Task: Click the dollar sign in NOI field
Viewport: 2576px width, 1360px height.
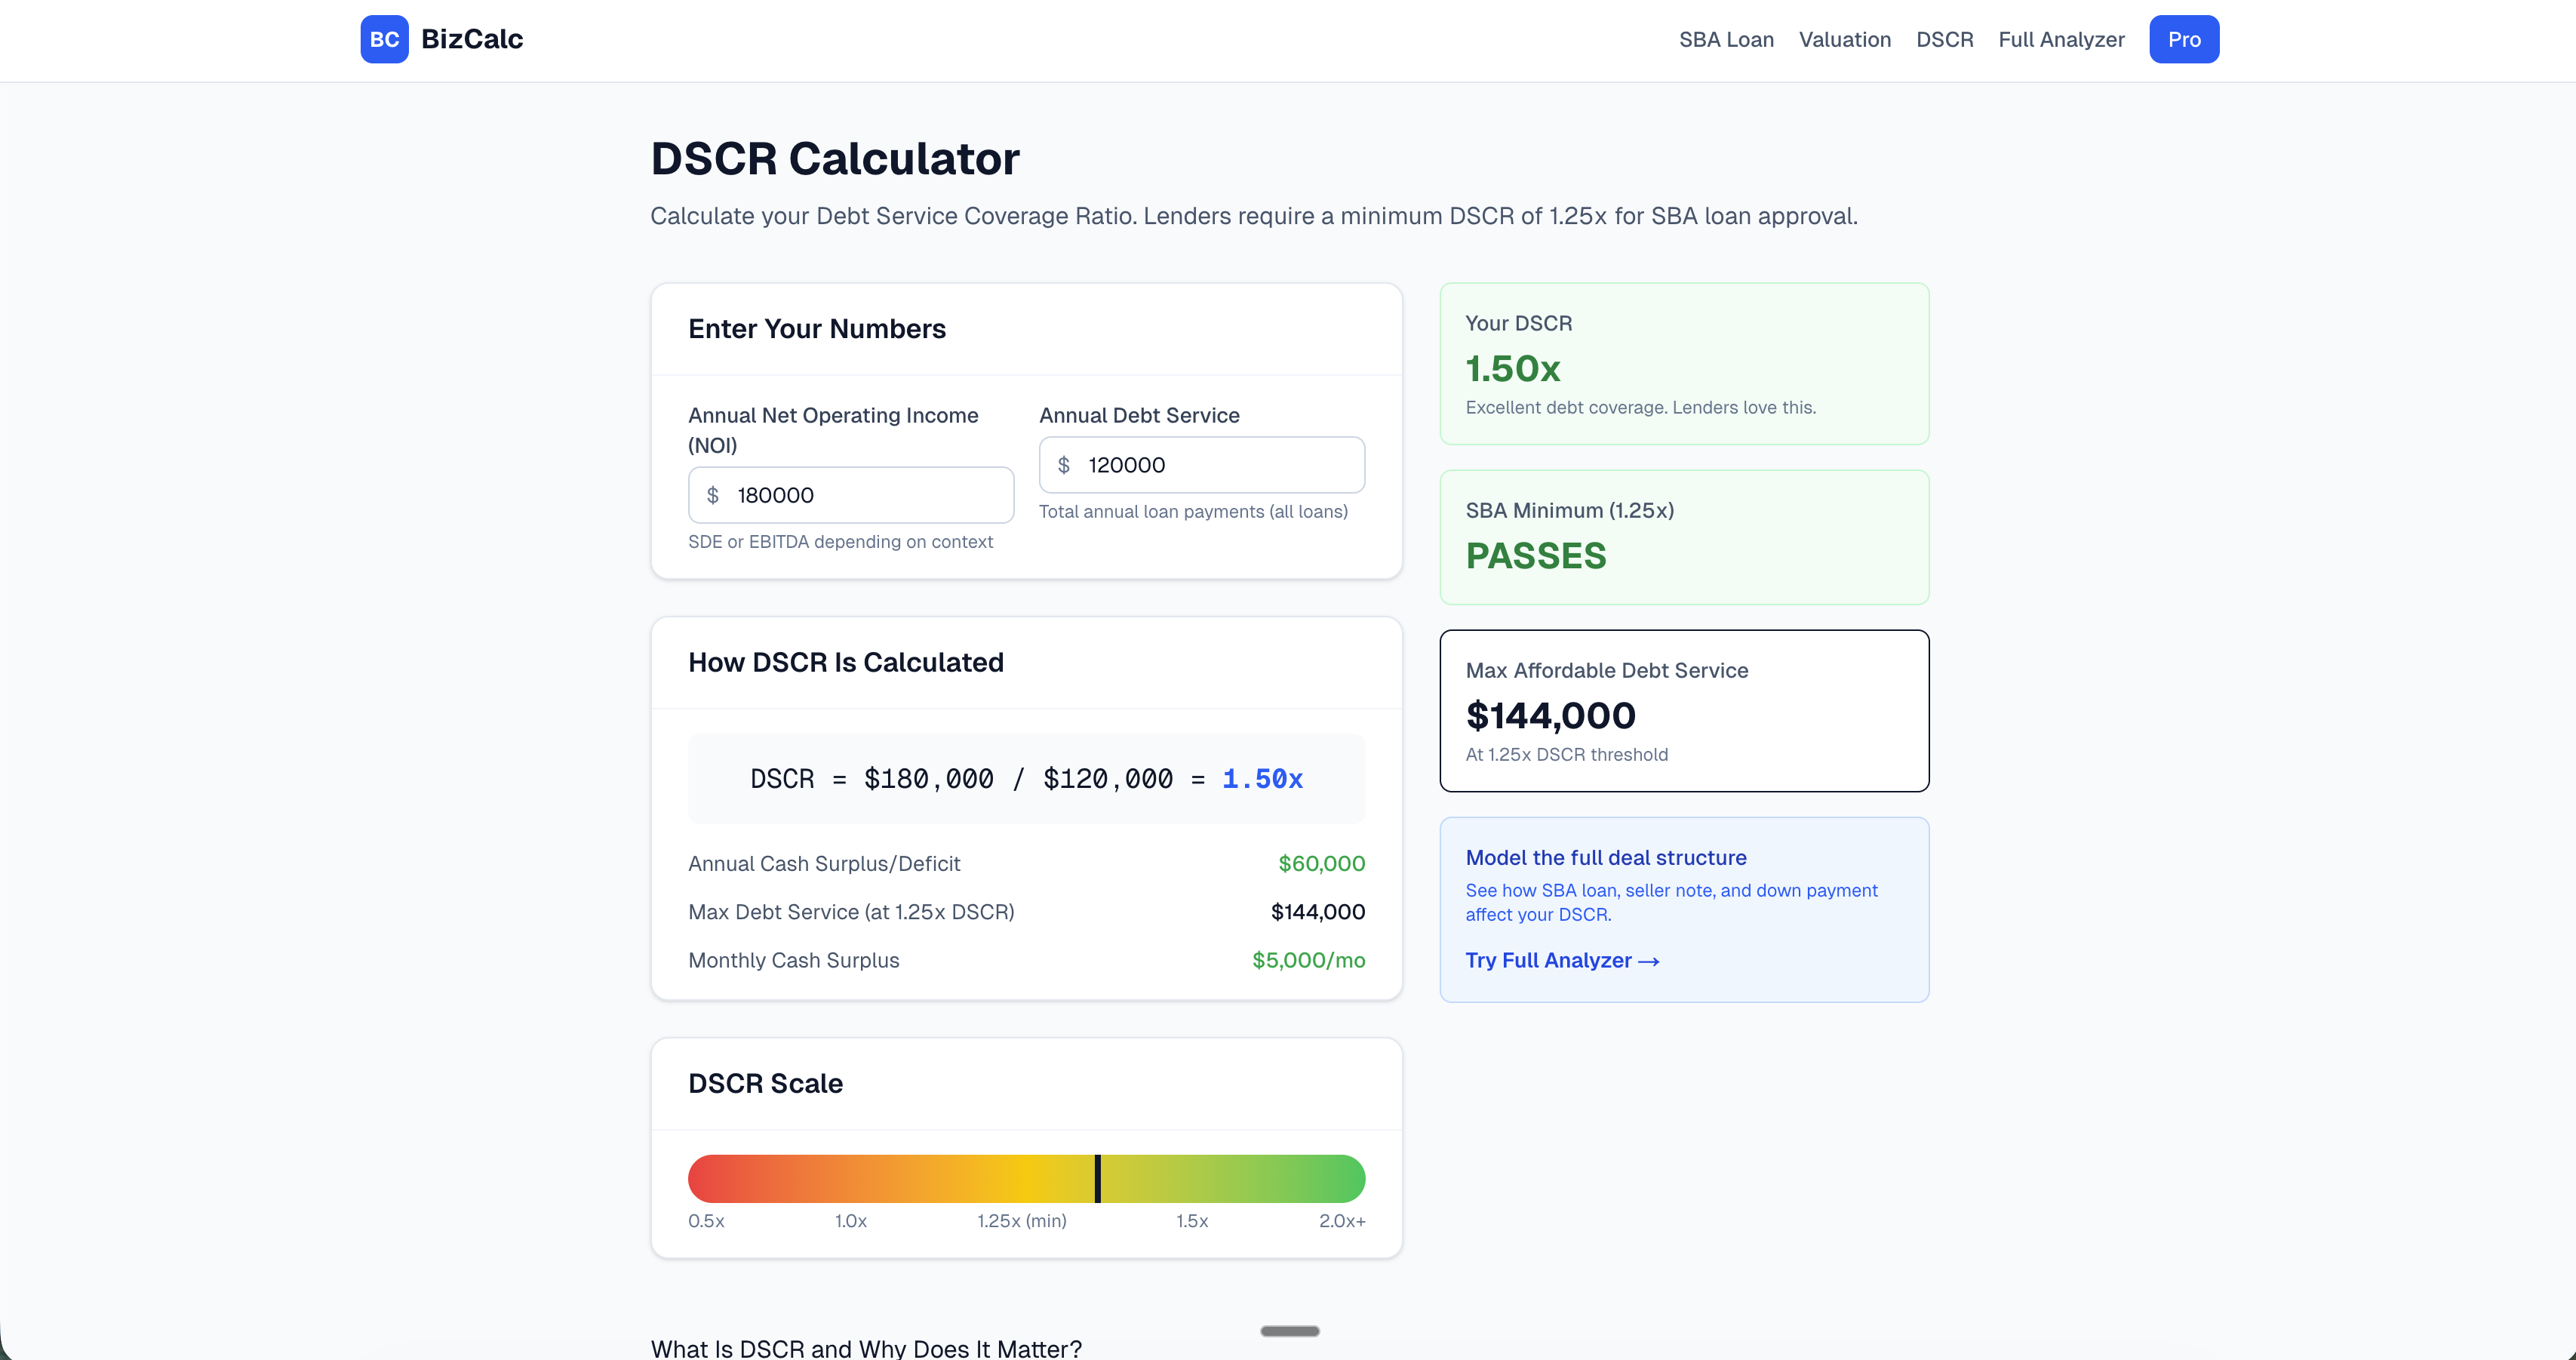Action: pos(713,495)
